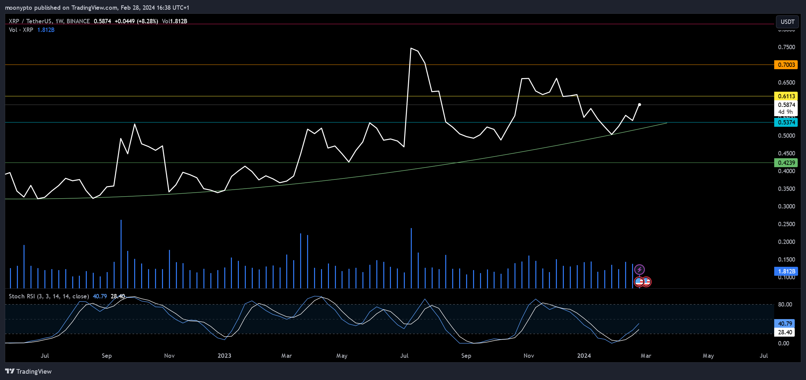Click the 2024 label on time axis

584,356
